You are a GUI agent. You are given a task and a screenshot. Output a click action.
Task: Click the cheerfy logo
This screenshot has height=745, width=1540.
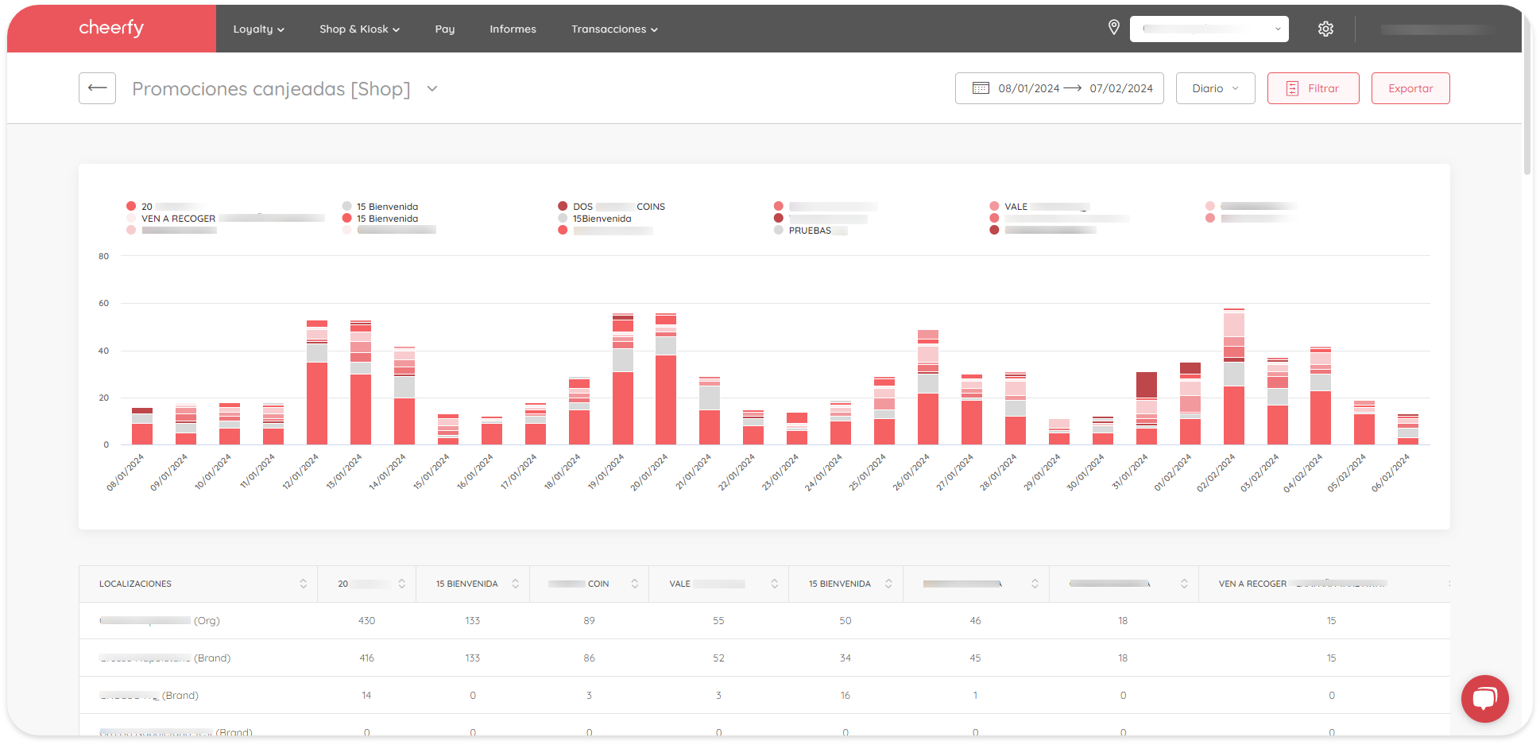111,28
